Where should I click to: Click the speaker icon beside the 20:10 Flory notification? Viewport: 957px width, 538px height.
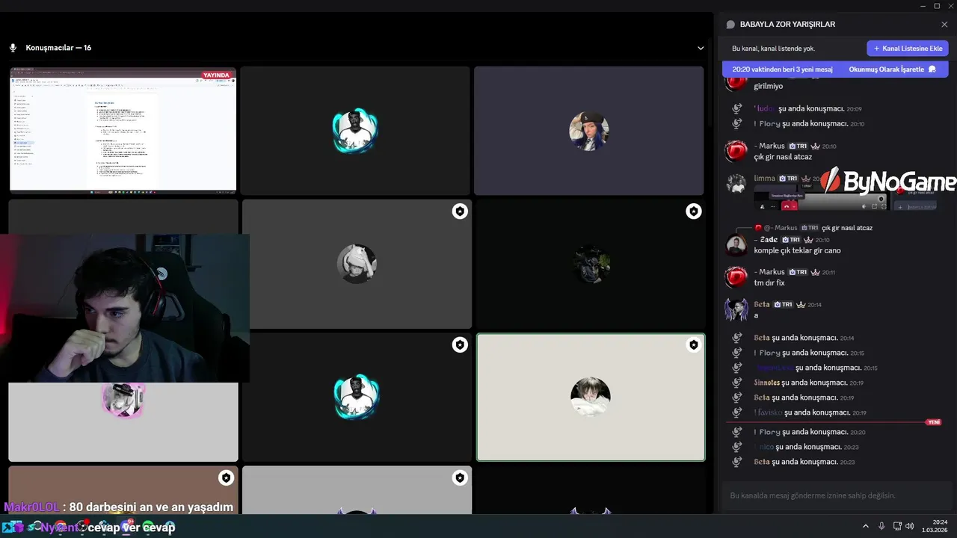pos(737,124)
